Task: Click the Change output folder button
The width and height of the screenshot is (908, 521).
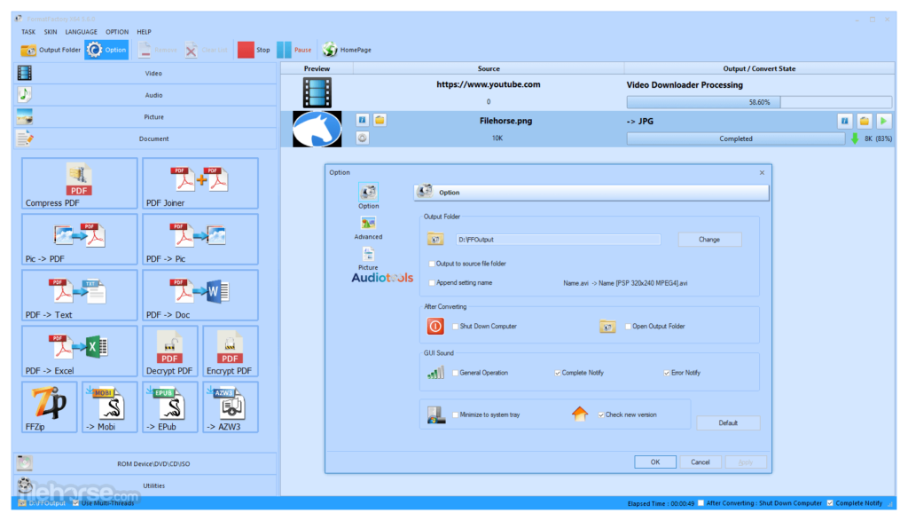Action: (x=708, y=240)
